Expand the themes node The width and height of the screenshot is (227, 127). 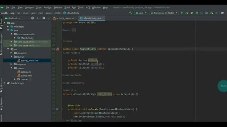(15, 79)
